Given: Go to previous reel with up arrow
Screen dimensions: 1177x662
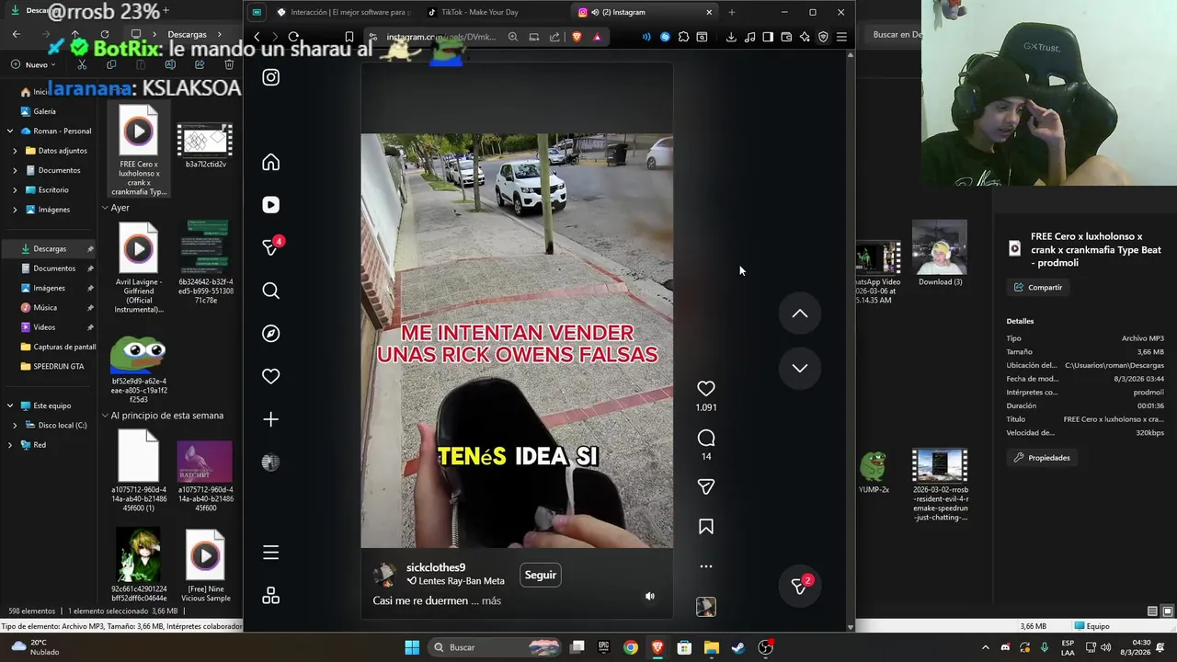Looking at the screenshot, I should 800,314.
